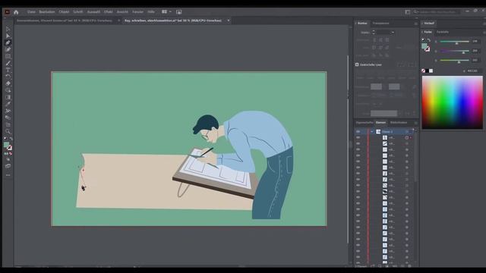The height and width of the screenshot is (273, 486).
Task: Close the active 50 % document tab
Action: pyautogui.click(x=229, y=20)
